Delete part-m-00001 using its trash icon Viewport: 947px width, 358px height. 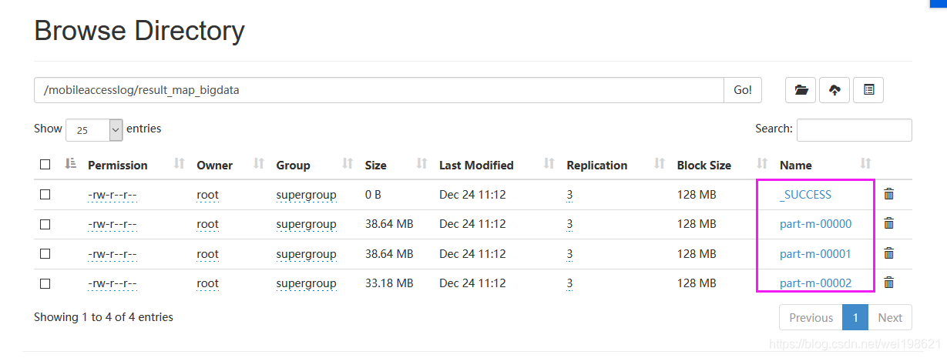[888, 253]
